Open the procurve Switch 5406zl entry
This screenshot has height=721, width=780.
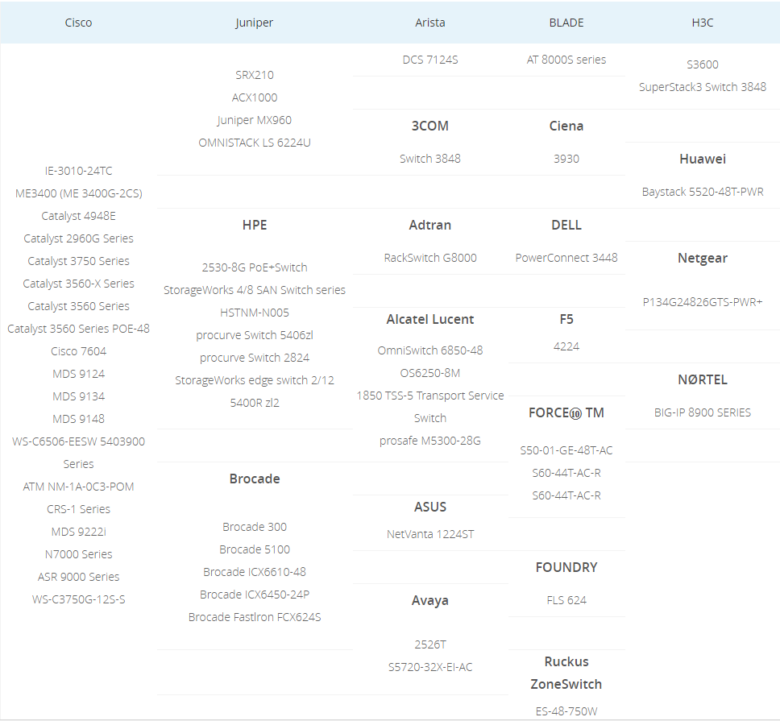(254, 335)
